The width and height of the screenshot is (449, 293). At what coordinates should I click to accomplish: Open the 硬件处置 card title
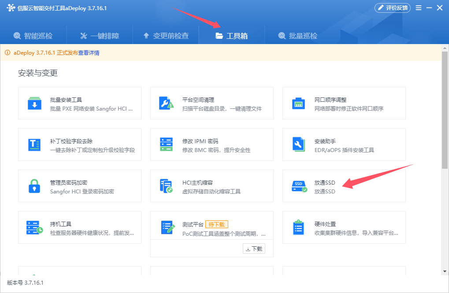[325, 224]
